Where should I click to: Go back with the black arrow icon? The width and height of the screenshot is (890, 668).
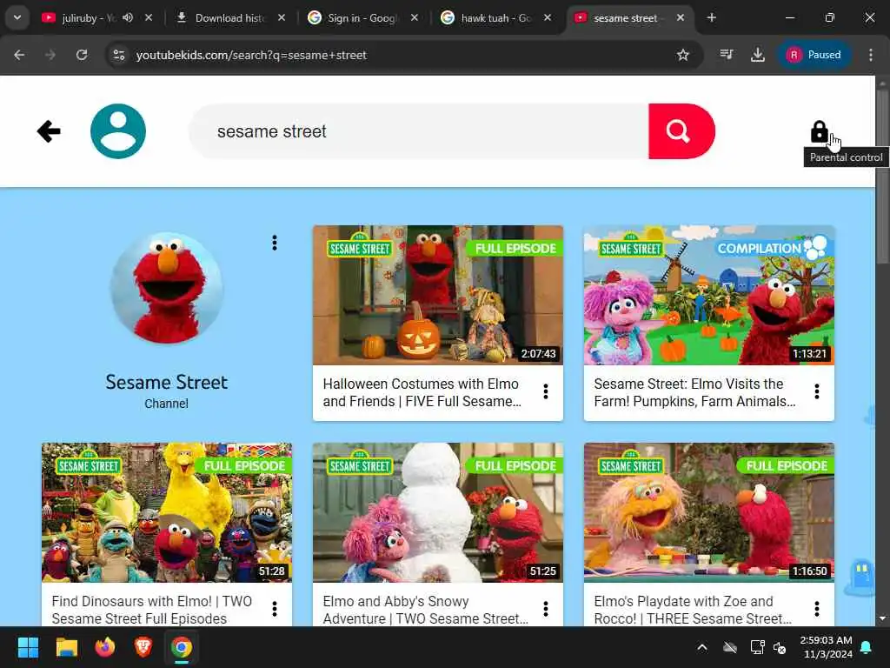49,131
